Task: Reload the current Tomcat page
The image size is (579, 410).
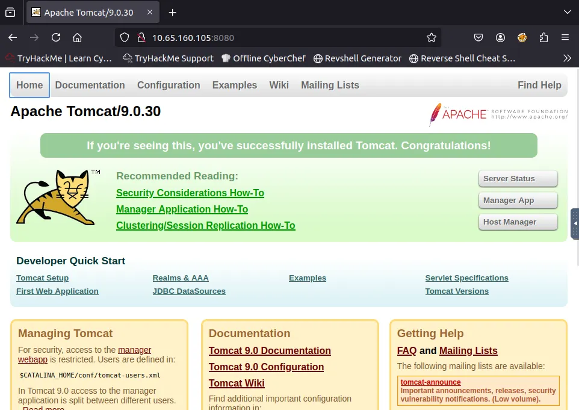Action: [56, 37]
